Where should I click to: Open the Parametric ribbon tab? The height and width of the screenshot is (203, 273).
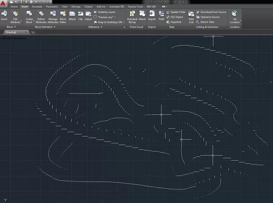(x=52, y=7)
